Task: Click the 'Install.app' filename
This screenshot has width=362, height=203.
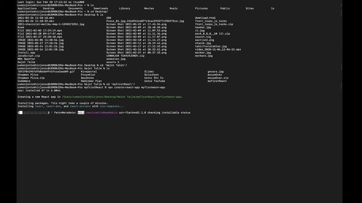Action: coord(27,52)
